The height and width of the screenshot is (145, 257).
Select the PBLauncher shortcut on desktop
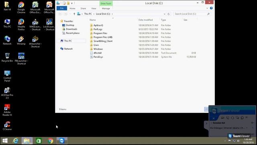[21, 59]
